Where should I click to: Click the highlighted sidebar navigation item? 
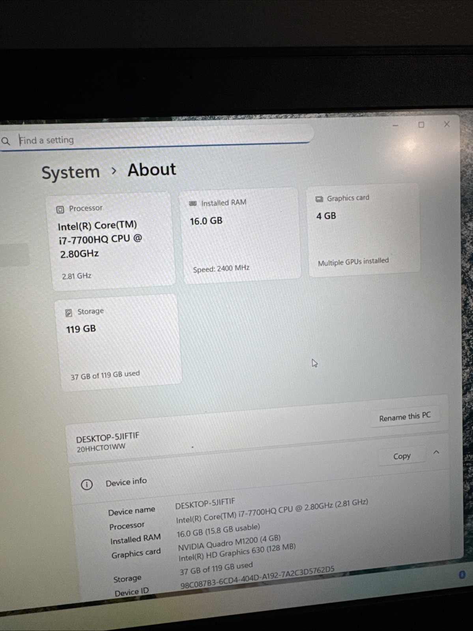tap(14, 255)
